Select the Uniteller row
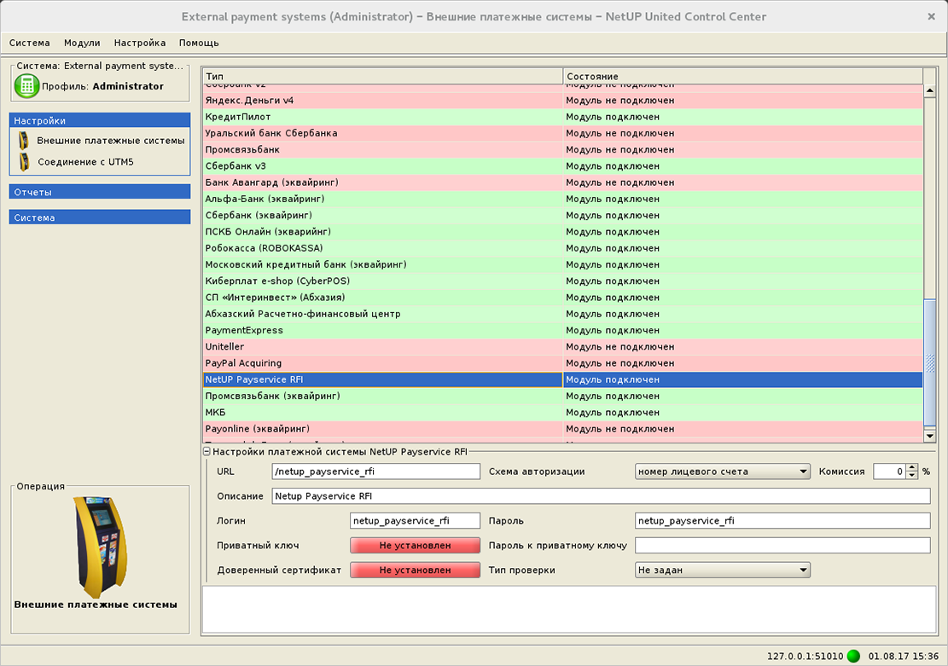The width and height of the screenshot is (948, 666). [x=563, y=347]
